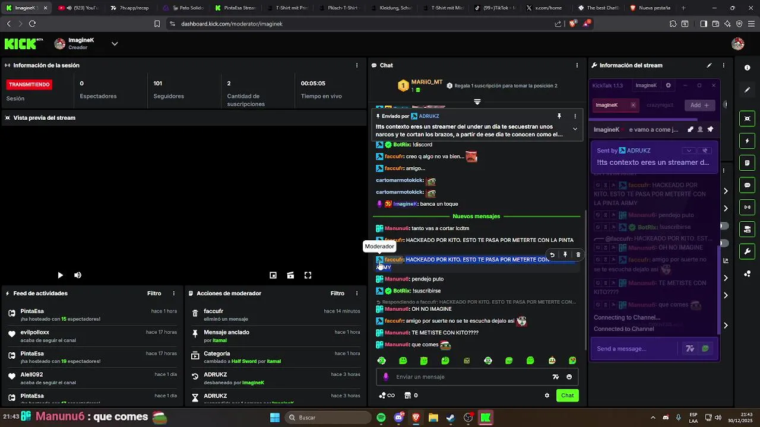Toggle theater mode in preview player
Viewport: 760px width, 427px height.
click(290, 275)
